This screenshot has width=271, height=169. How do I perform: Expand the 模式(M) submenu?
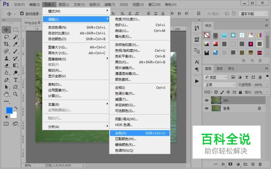76,11
